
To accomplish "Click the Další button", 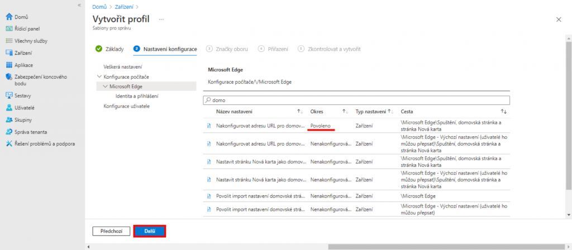I will click(x=150, y=231).
